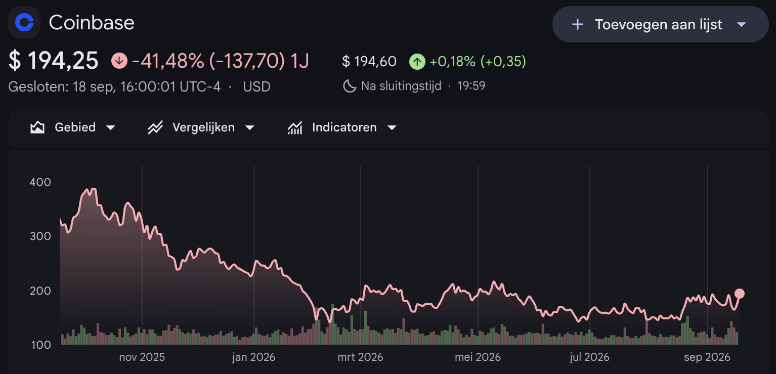Viewport: 776px width, 374px height.
Task: Click the moon icon beside Na sluitingstijd
Action: tap(350, 86)
